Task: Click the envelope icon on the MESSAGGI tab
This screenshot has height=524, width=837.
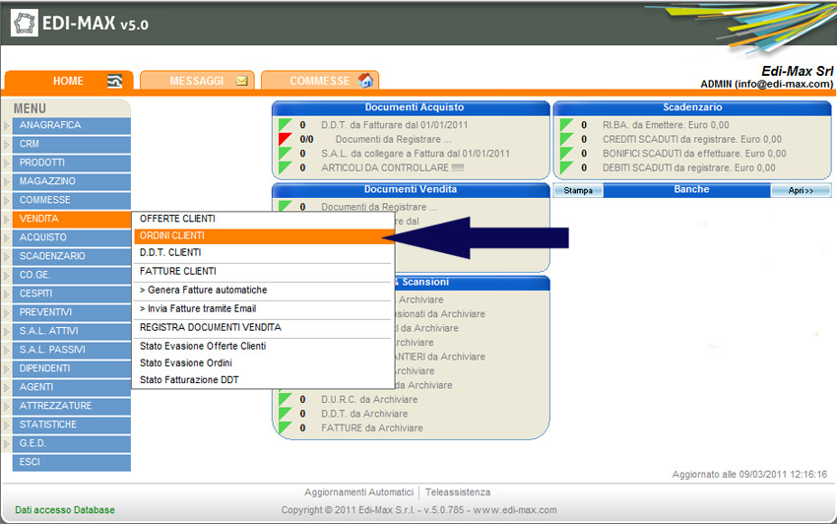Action: coord(241,81)
